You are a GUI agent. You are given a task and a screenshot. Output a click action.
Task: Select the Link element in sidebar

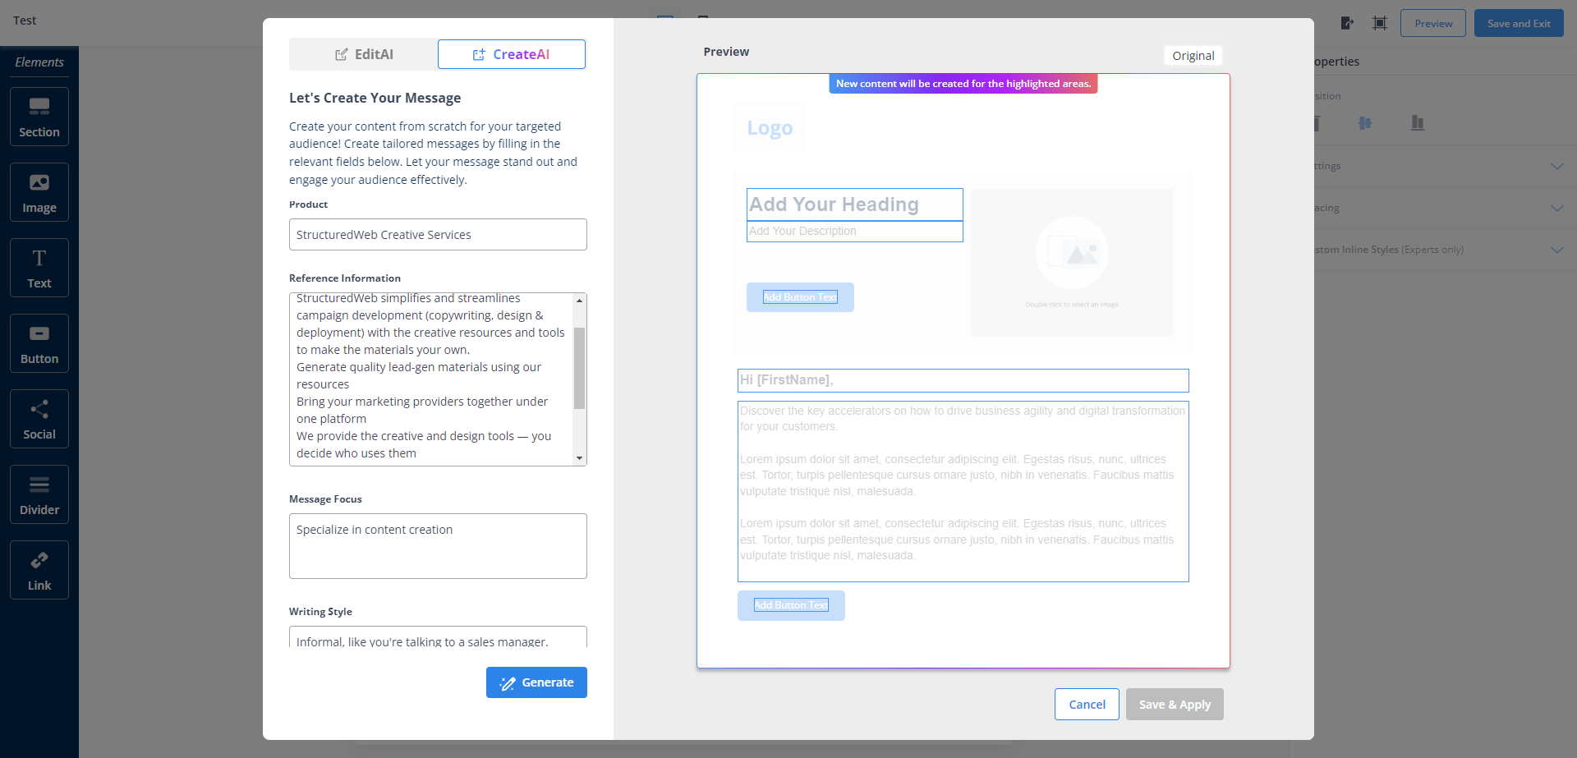click(x=39, y=570)
